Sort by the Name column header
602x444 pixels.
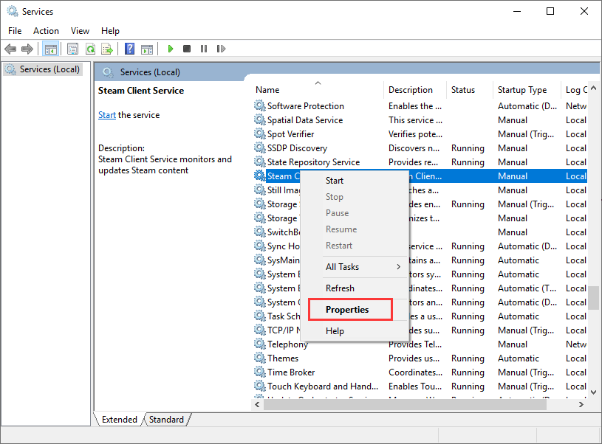[x=318, y=90]
